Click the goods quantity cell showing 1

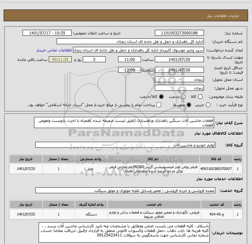coord(59,169)
